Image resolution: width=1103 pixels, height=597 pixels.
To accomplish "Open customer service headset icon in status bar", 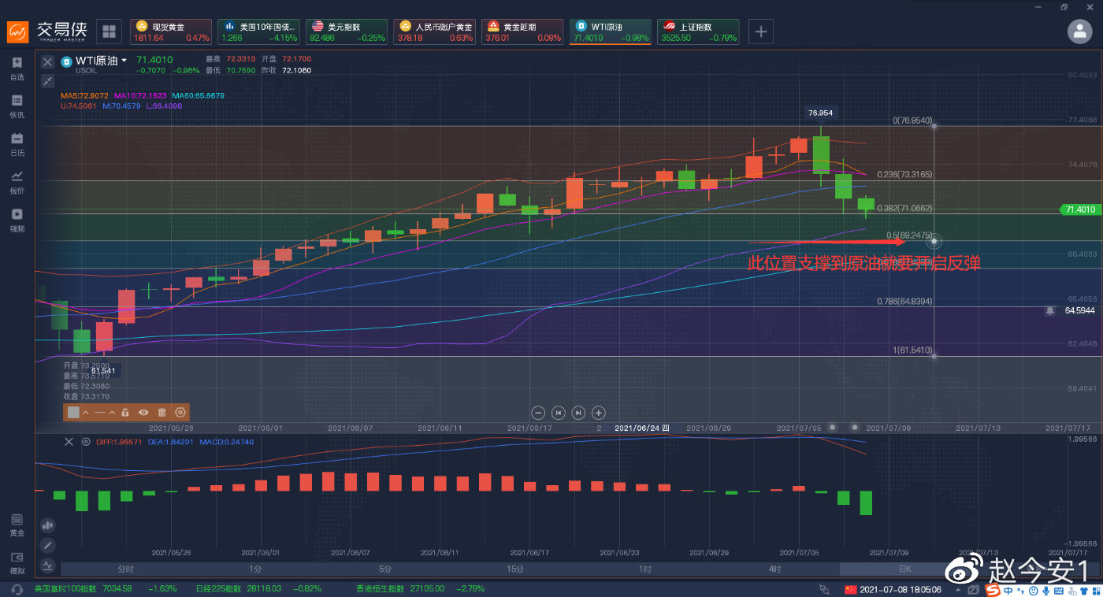I will pos(17,588).
